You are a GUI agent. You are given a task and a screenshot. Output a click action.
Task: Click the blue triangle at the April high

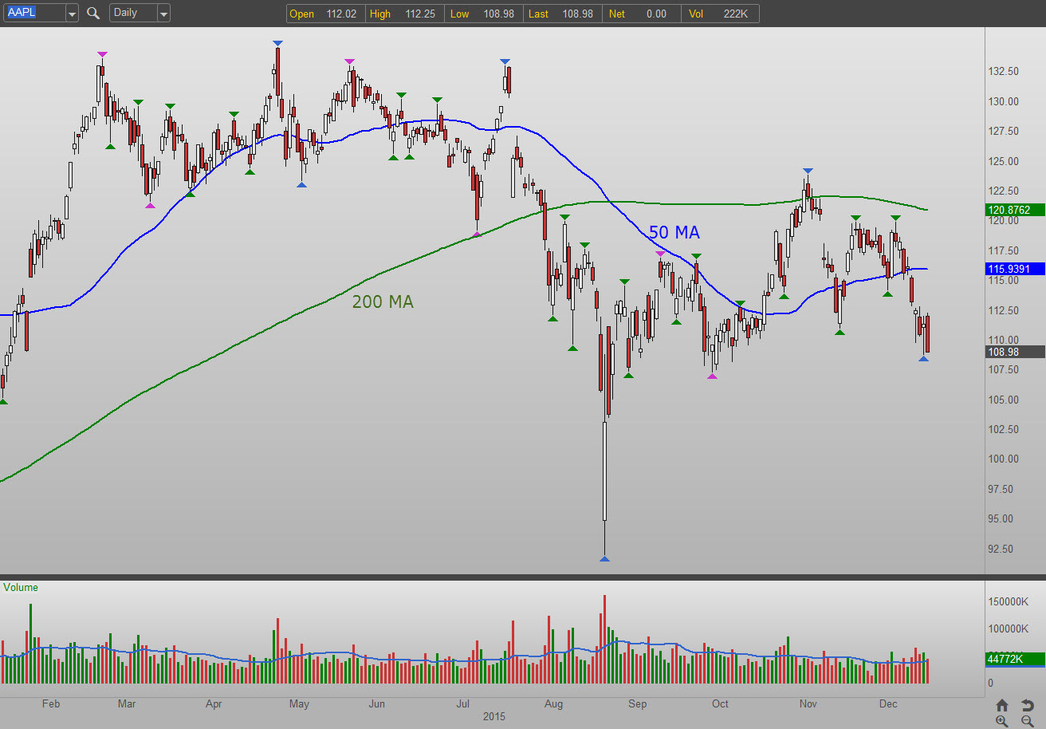point(277,43)
